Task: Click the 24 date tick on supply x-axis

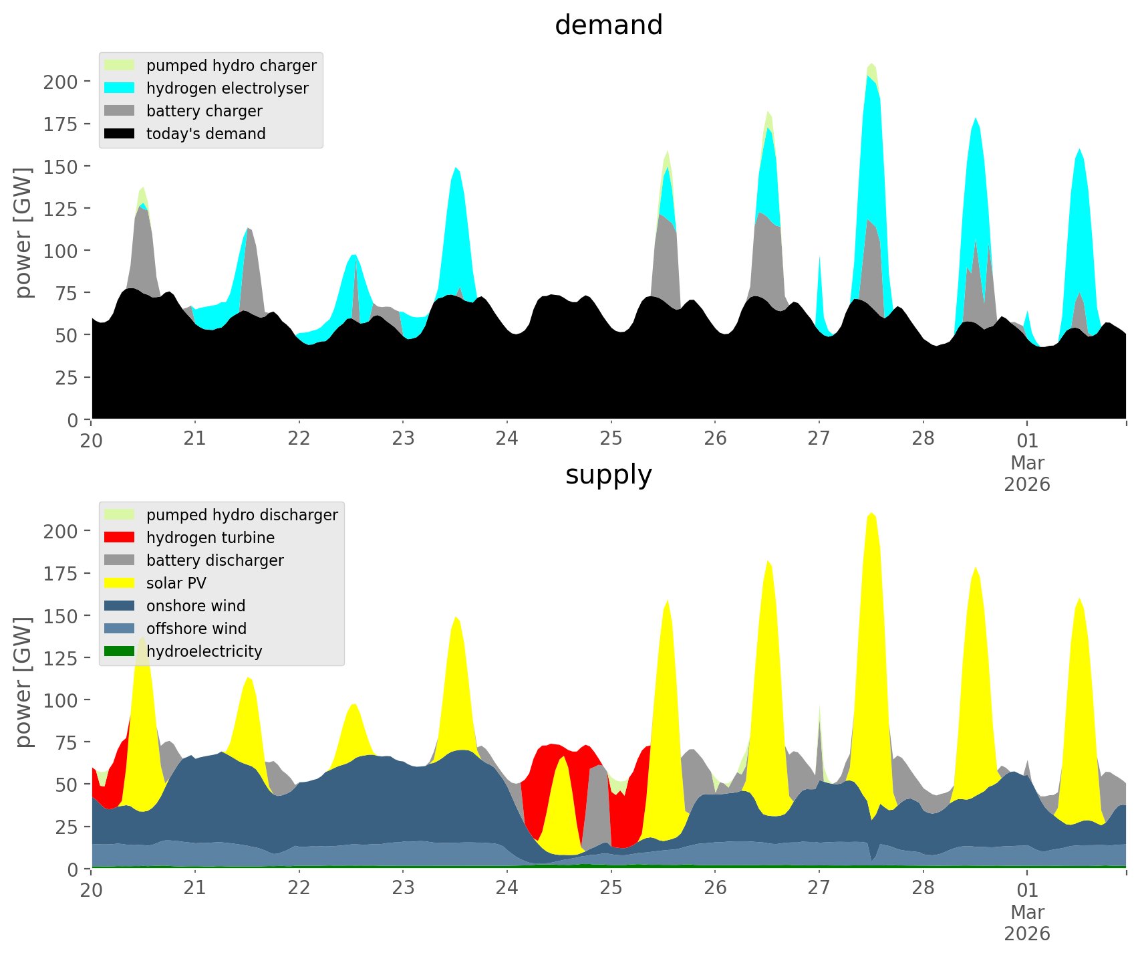Action: tap(507, 889)
